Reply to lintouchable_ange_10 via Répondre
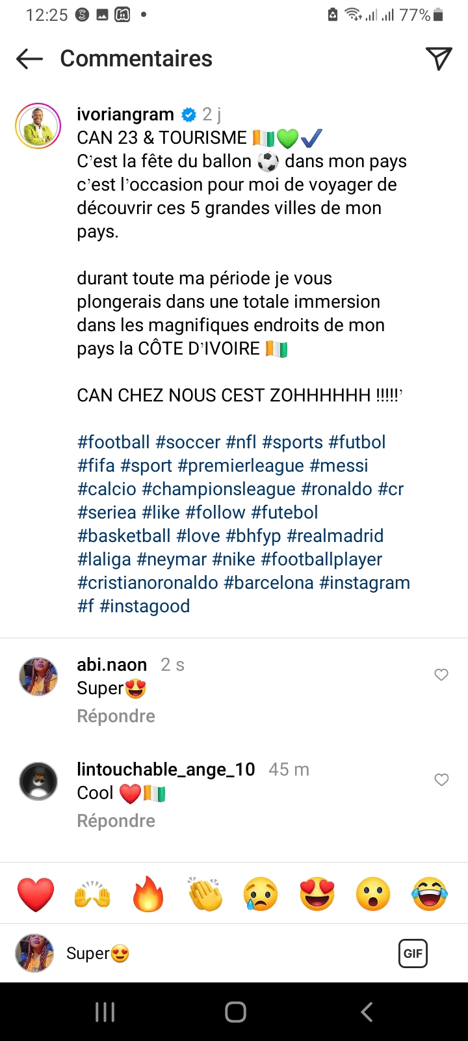Image resolution: width=468 pixels, height=1041 pixels. pos(116,820)
